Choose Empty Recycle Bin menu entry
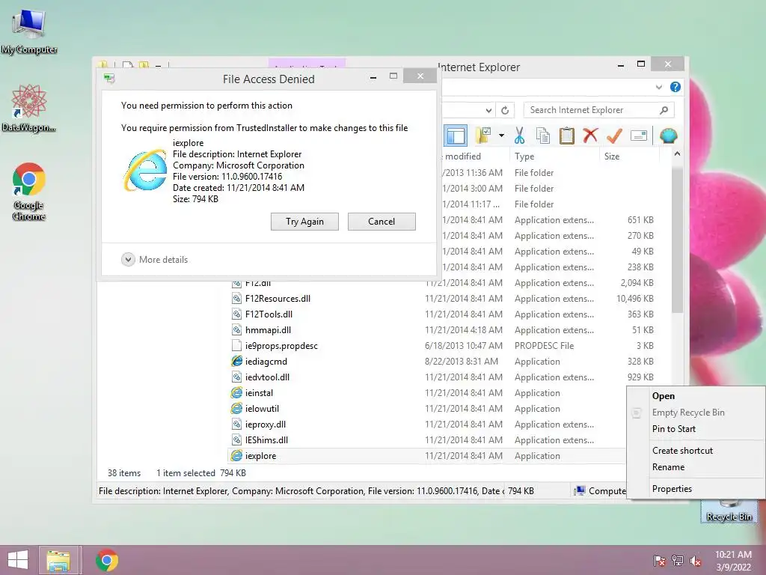 tap(696, 413)
